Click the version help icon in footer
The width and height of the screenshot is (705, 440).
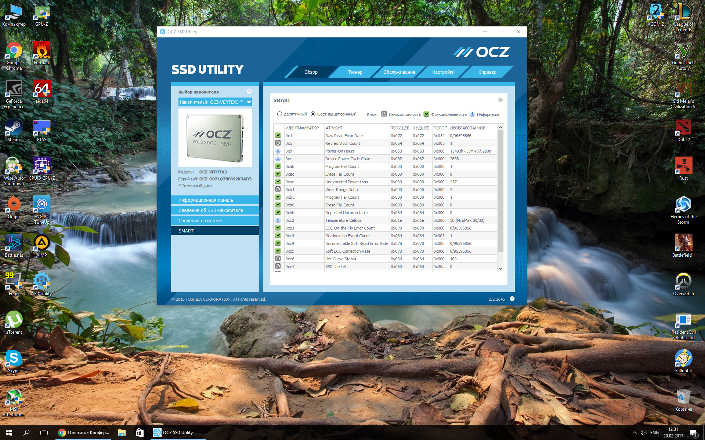(x=512, y=299)
